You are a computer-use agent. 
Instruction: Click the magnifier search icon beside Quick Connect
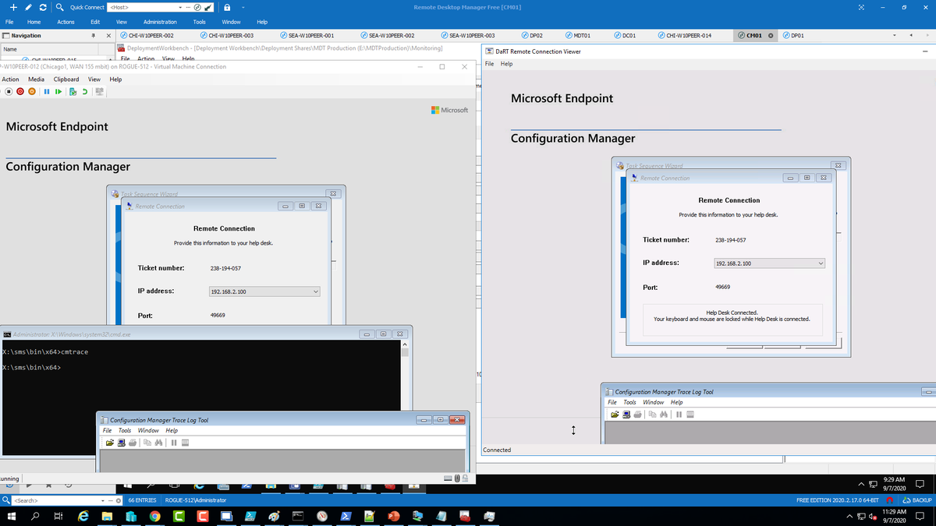pyautogui.click(x=60, y=7)
